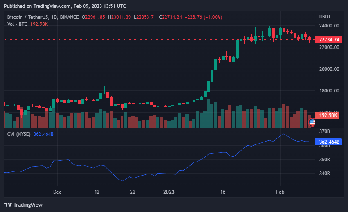Viewport: 348px width, 212px height.
Task: Click the Feb label on time axis
Action: 280,192
